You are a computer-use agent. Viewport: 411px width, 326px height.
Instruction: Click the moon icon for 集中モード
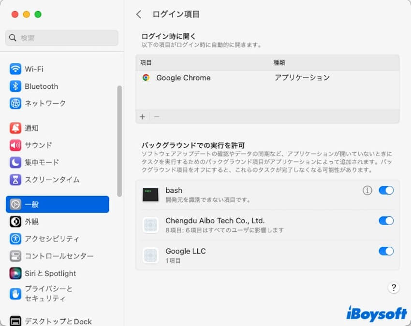[x=15, y=162]
